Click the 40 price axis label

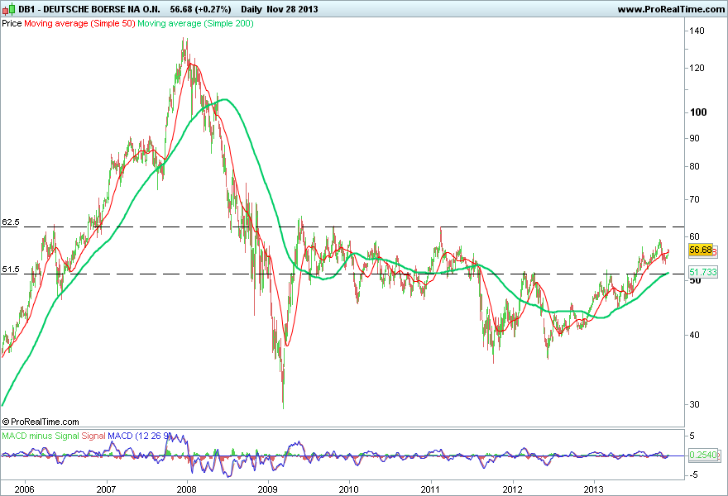click(x=695, y=335)
